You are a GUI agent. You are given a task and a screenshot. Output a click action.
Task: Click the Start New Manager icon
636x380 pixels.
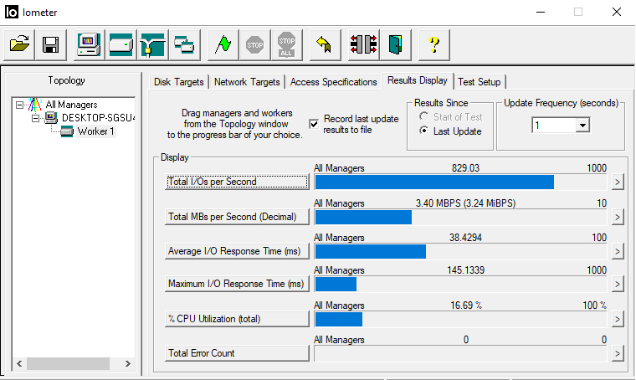pos(90,45)
